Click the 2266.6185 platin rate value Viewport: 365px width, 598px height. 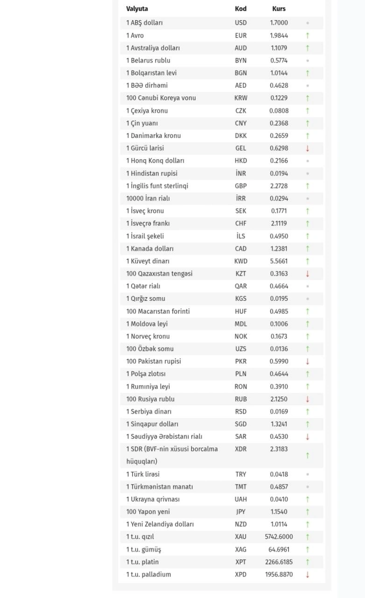[x=279, y=562]
